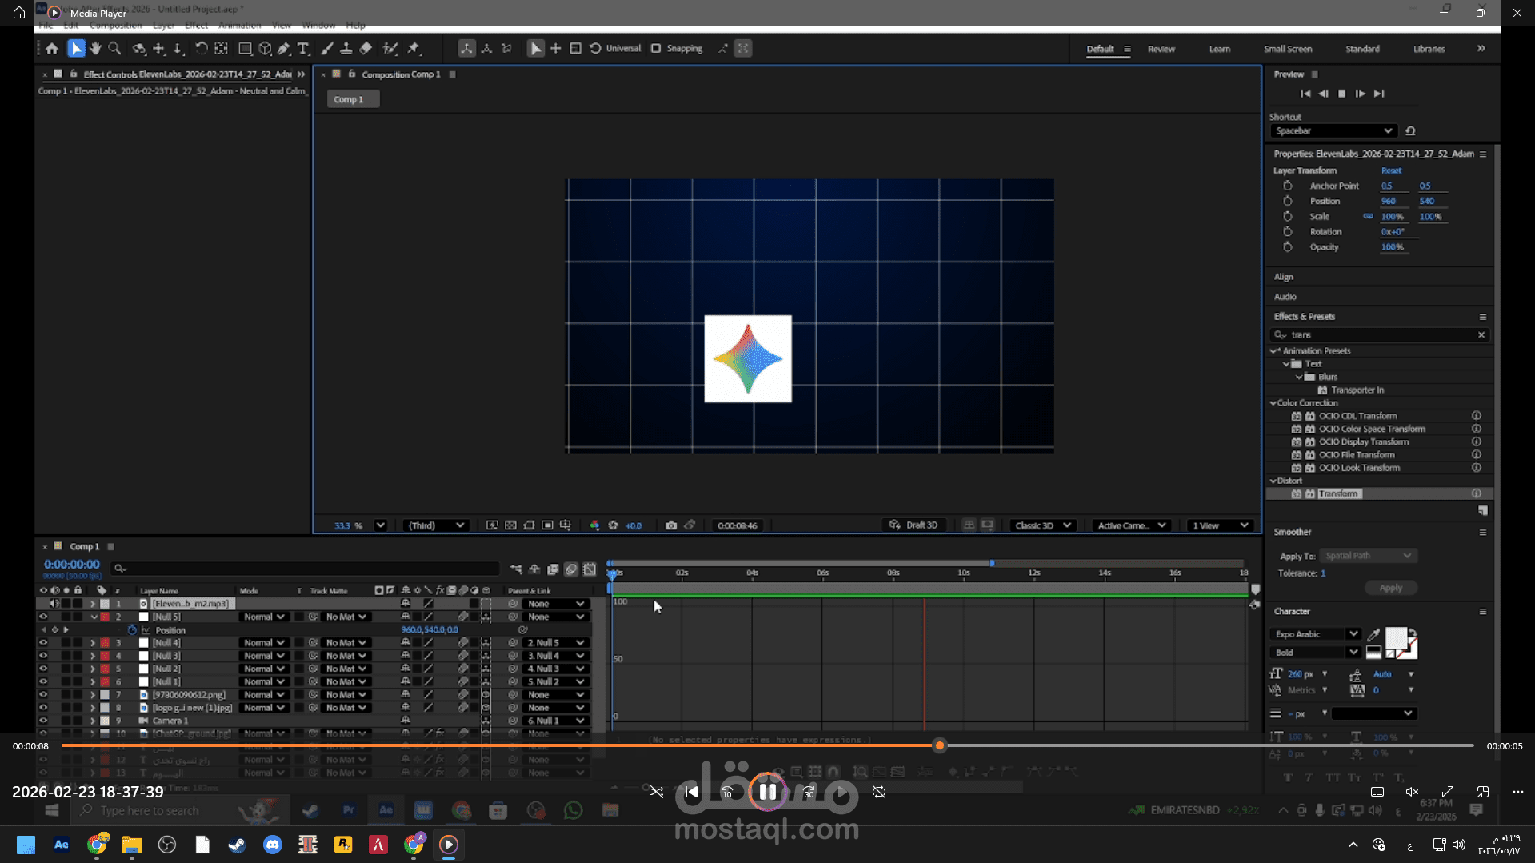
Task: Hide the Null 1 layer
Action: point(43,682)
